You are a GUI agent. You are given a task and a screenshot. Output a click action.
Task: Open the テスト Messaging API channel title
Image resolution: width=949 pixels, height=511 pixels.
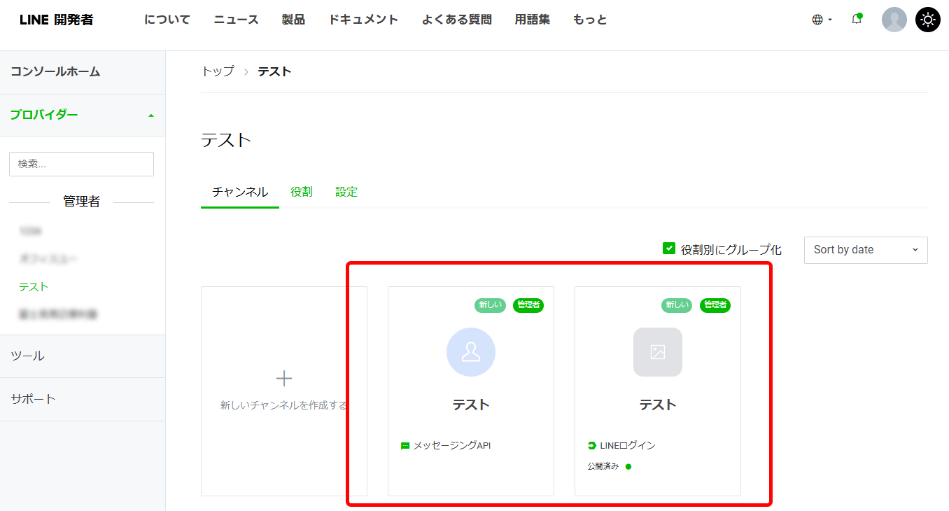coord(471,405)
